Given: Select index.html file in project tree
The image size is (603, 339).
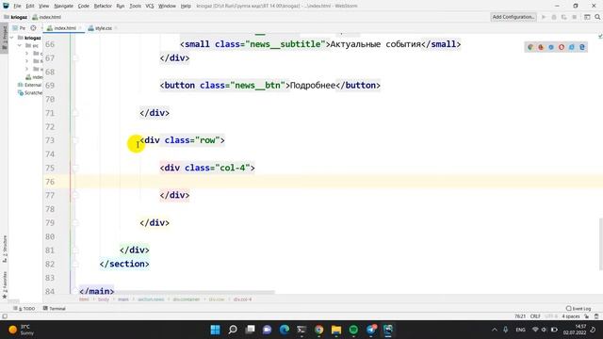Looking at the screenshot, I should pyautogui.click(x=34, y=77).
